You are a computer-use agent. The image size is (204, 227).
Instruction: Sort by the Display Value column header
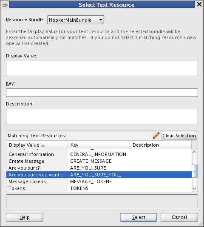pos(37,145)
